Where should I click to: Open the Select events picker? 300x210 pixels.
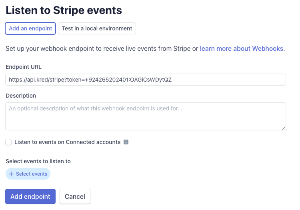click(x=28, y=174)
